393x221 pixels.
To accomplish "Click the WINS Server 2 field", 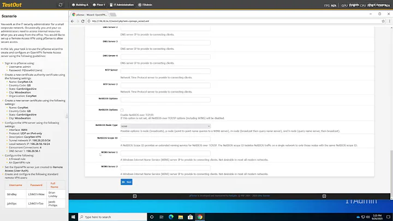I will pos(165,168).
